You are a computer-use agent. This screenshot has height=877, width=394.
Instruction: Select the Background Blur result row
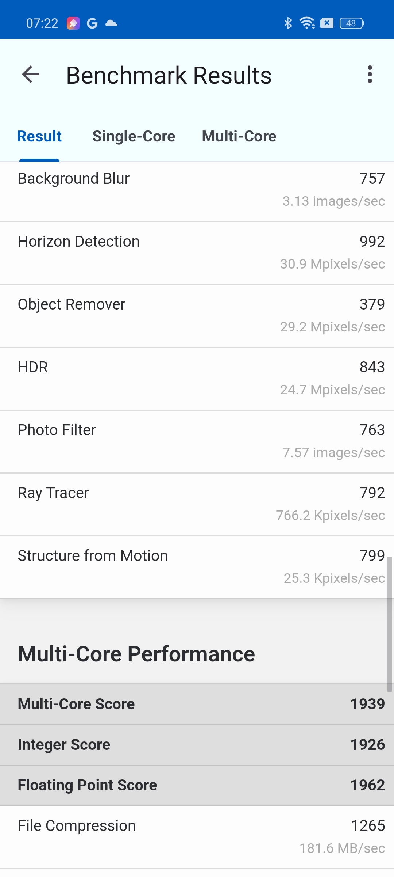tap(197, 190)
